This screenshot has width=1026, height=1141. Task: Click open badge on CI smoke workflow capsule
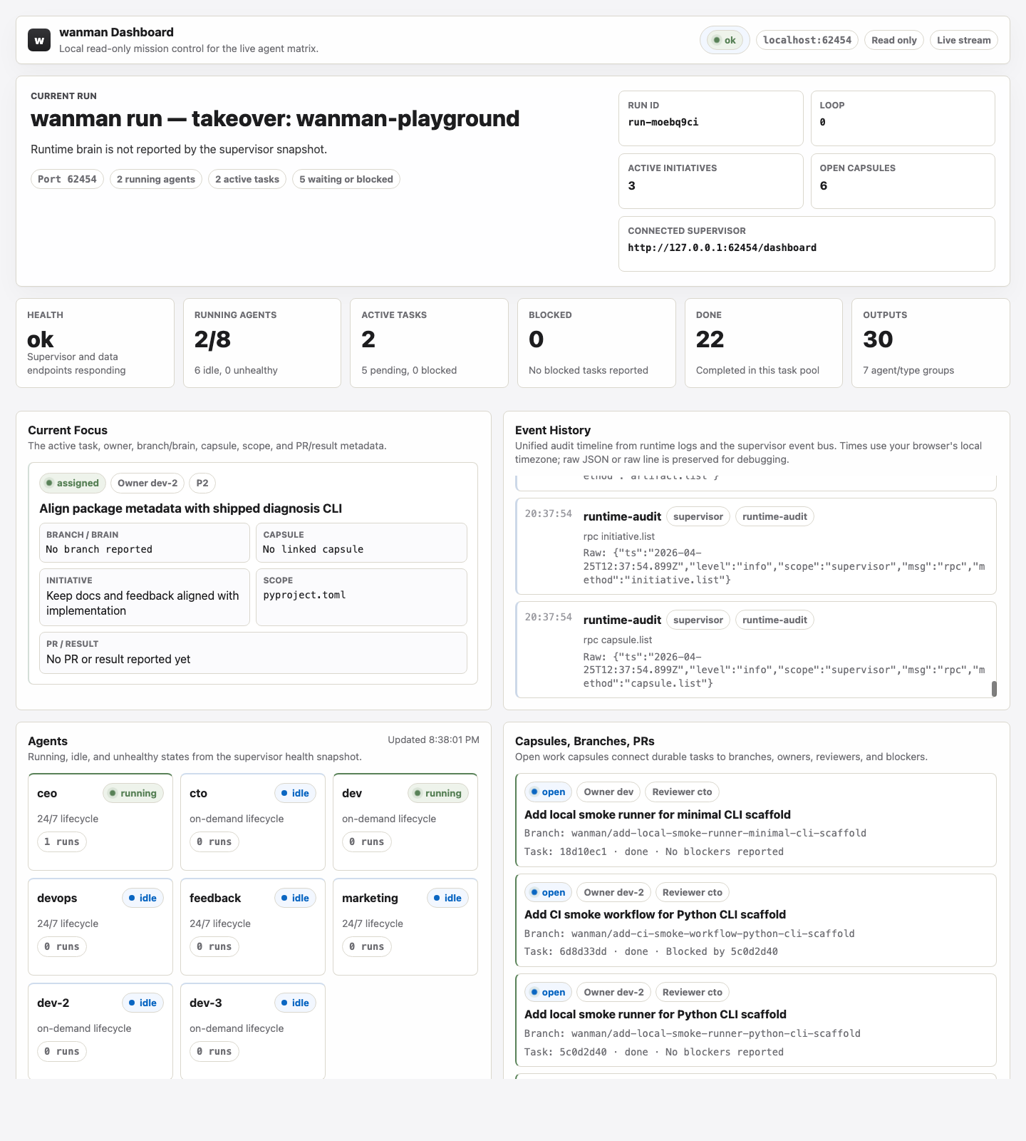(x=548, y=892)
